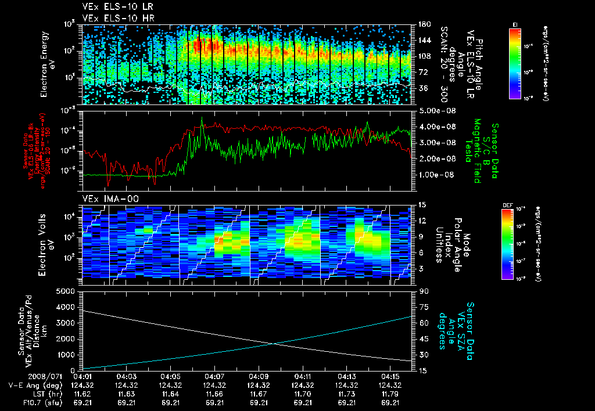Click the DEF ion colorbar
This screenshot has width=595, height=411.
pos(507,244)
